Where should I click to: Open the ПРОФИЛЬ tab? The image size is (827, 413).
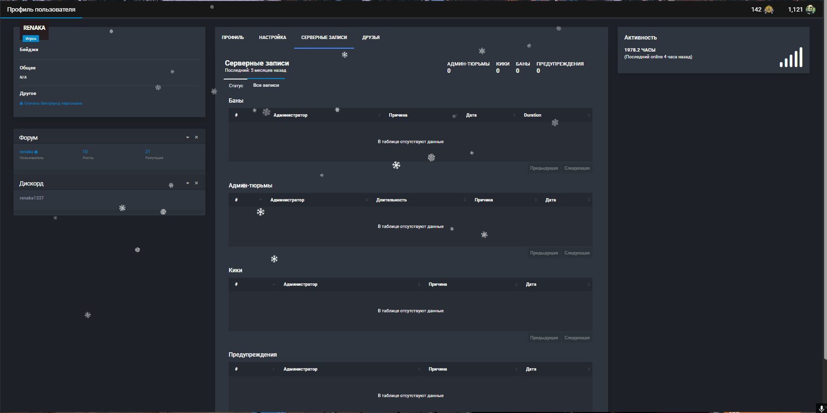pyautogui.click(x=233, y=38)
